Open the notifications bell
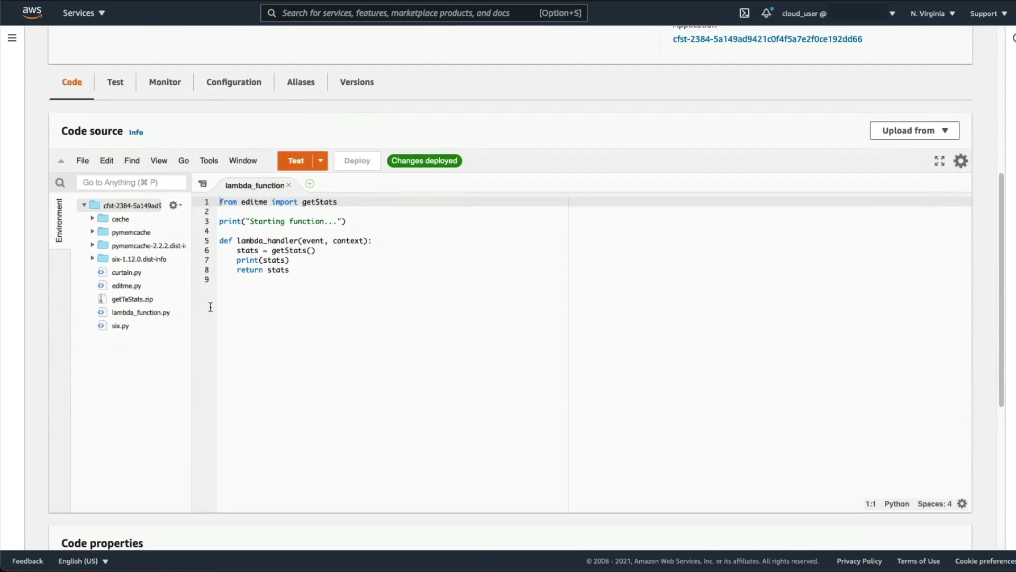The height and width of the screenshot is (572, 1016). 766,13
